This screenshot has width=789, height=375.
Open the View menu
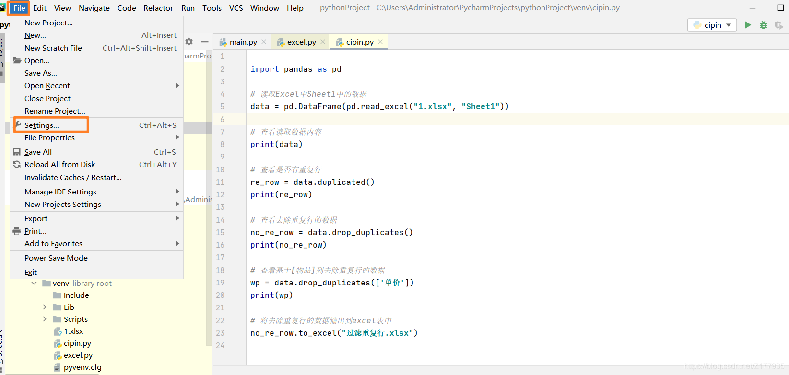coord(62,8)
